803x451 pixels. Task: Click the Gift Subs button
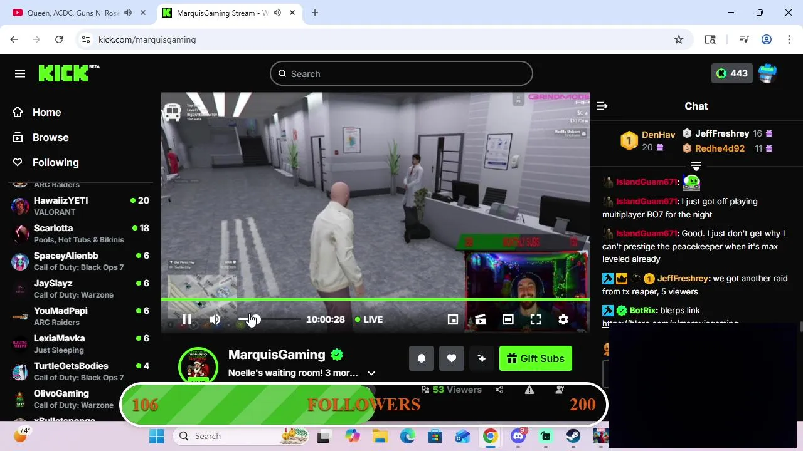point(536,358)
